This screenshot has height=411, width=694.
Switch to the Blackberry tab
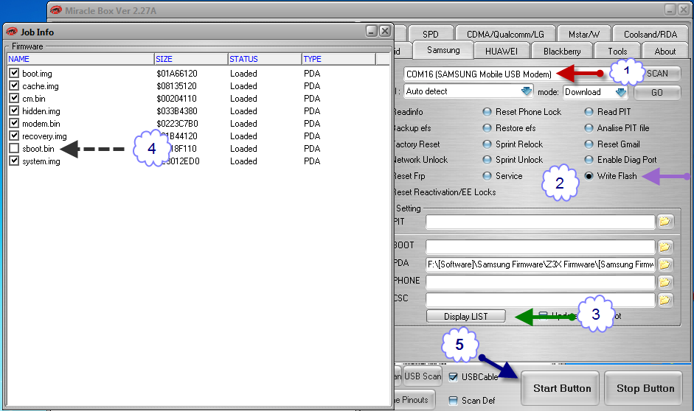pyautogui.click(x=562, y=52)
